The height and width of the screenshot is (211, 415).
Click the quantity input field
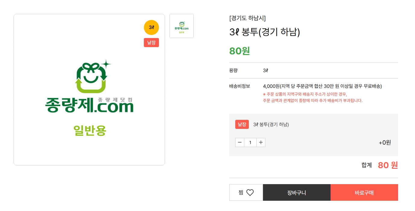250,142
